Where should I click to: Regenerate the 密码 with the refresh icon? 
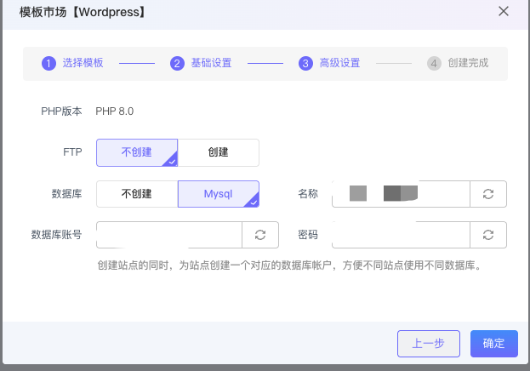point(488,235)
